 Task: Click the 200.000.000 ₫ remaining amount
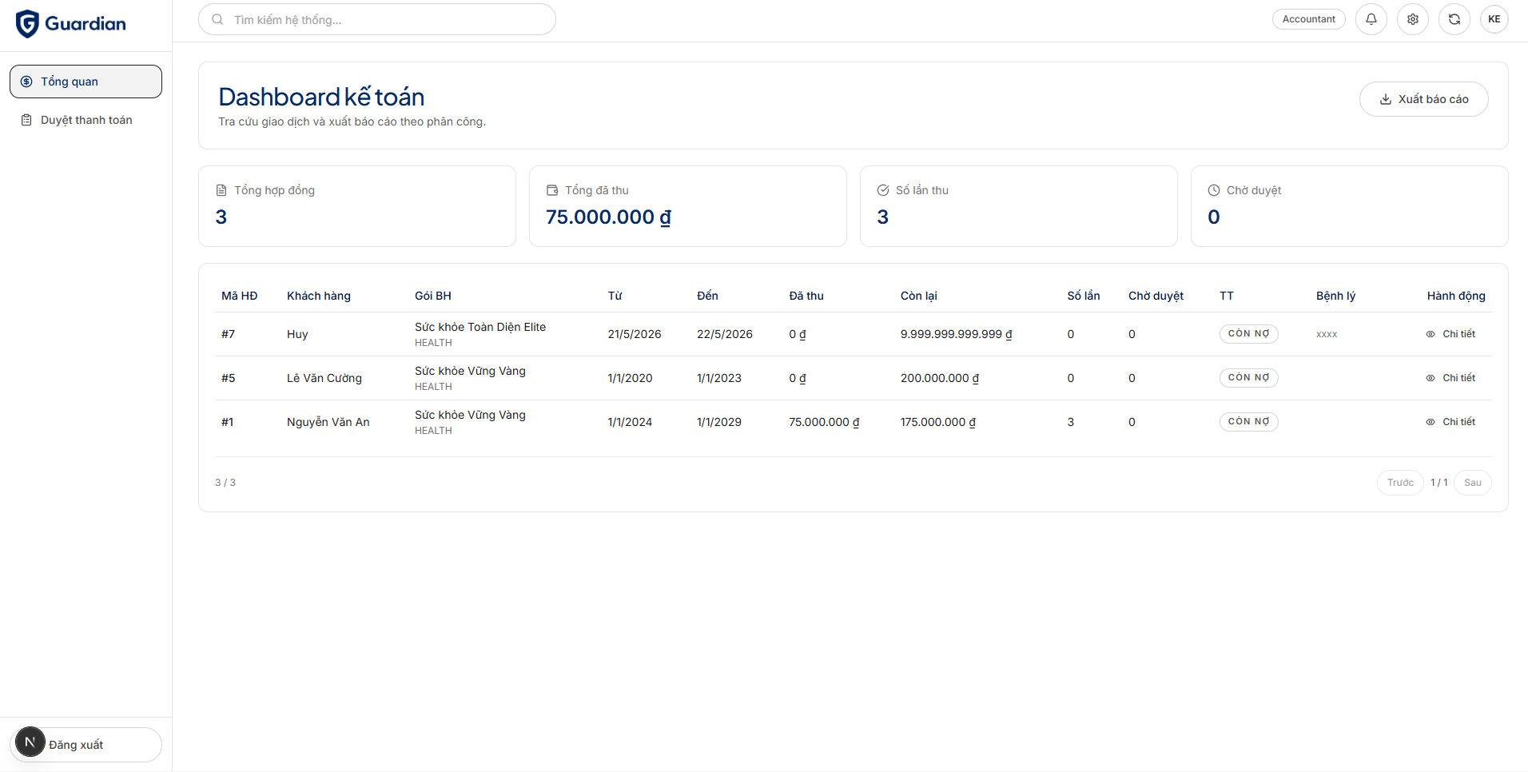pyautogui.click(x=940, y=378)
